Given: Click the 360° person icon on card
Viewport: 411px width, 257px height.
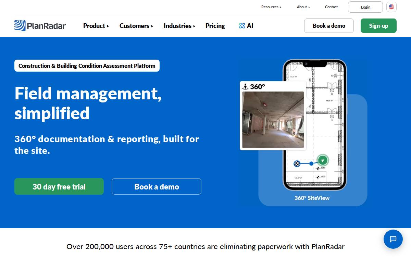Looking at the screenshot, I should pyautogui.click(x=246, y=87).
